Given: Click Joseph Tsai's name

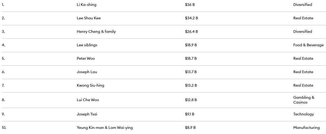Looking at the screenshot, I should click(87, 114).
